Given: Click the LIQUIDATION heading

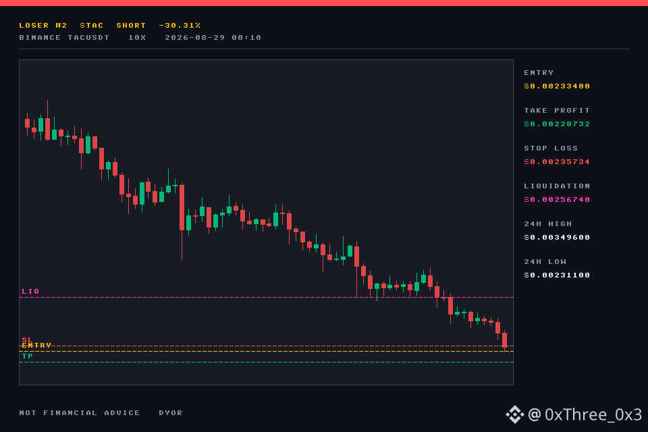Looking at the screenshot, I should pos(557,186).
